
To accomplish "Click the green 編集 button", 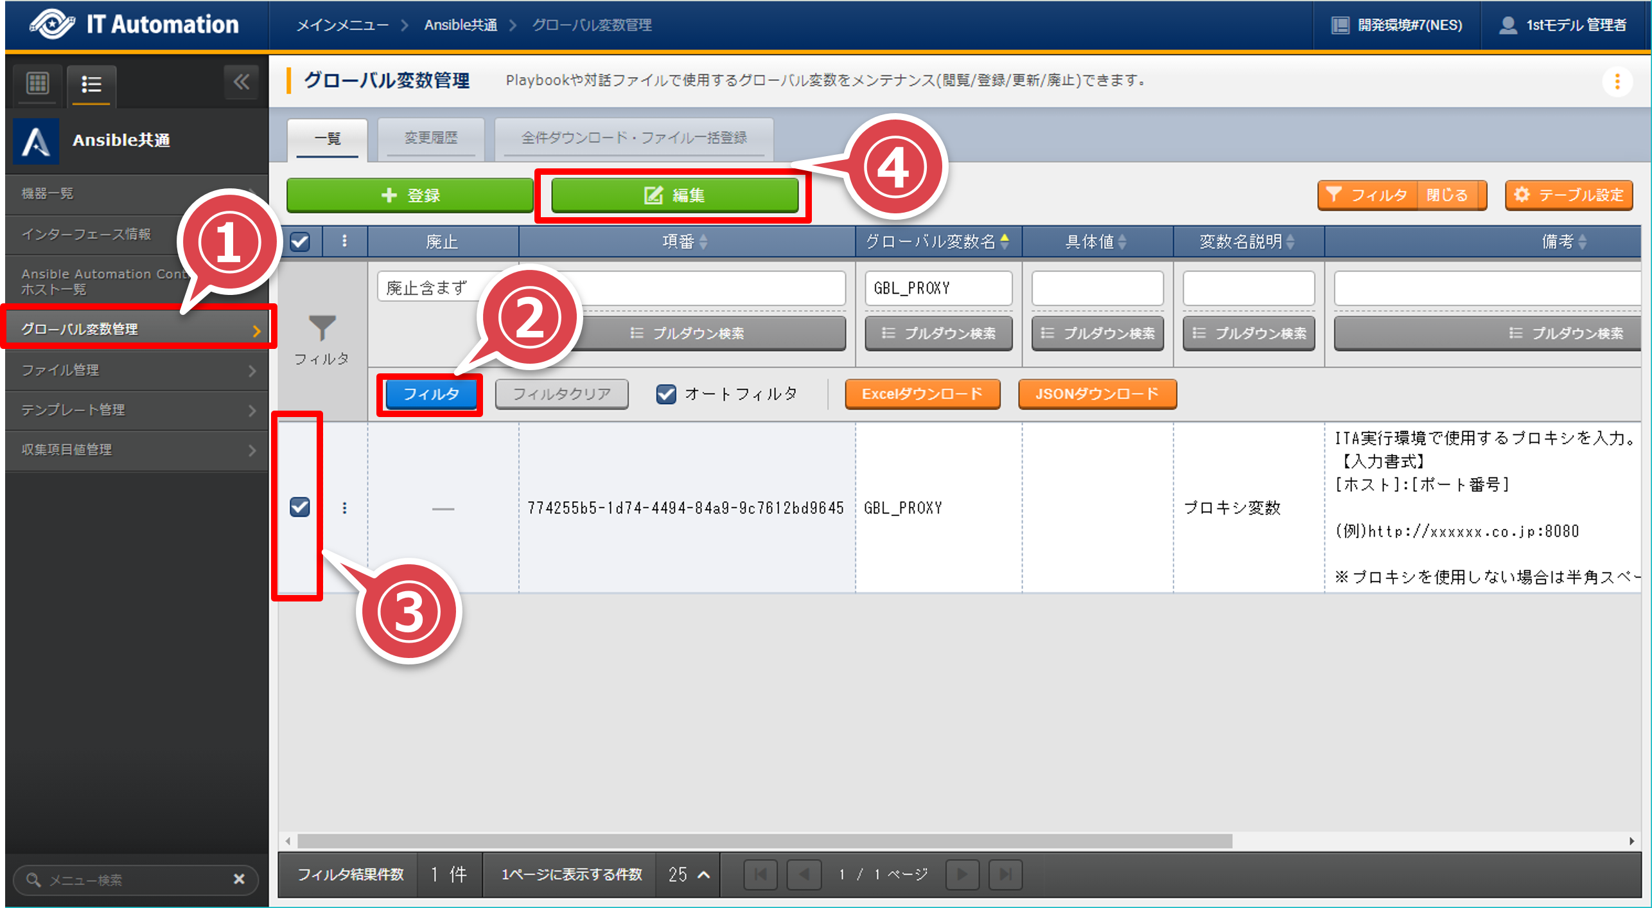I will (x=674, y=195).
